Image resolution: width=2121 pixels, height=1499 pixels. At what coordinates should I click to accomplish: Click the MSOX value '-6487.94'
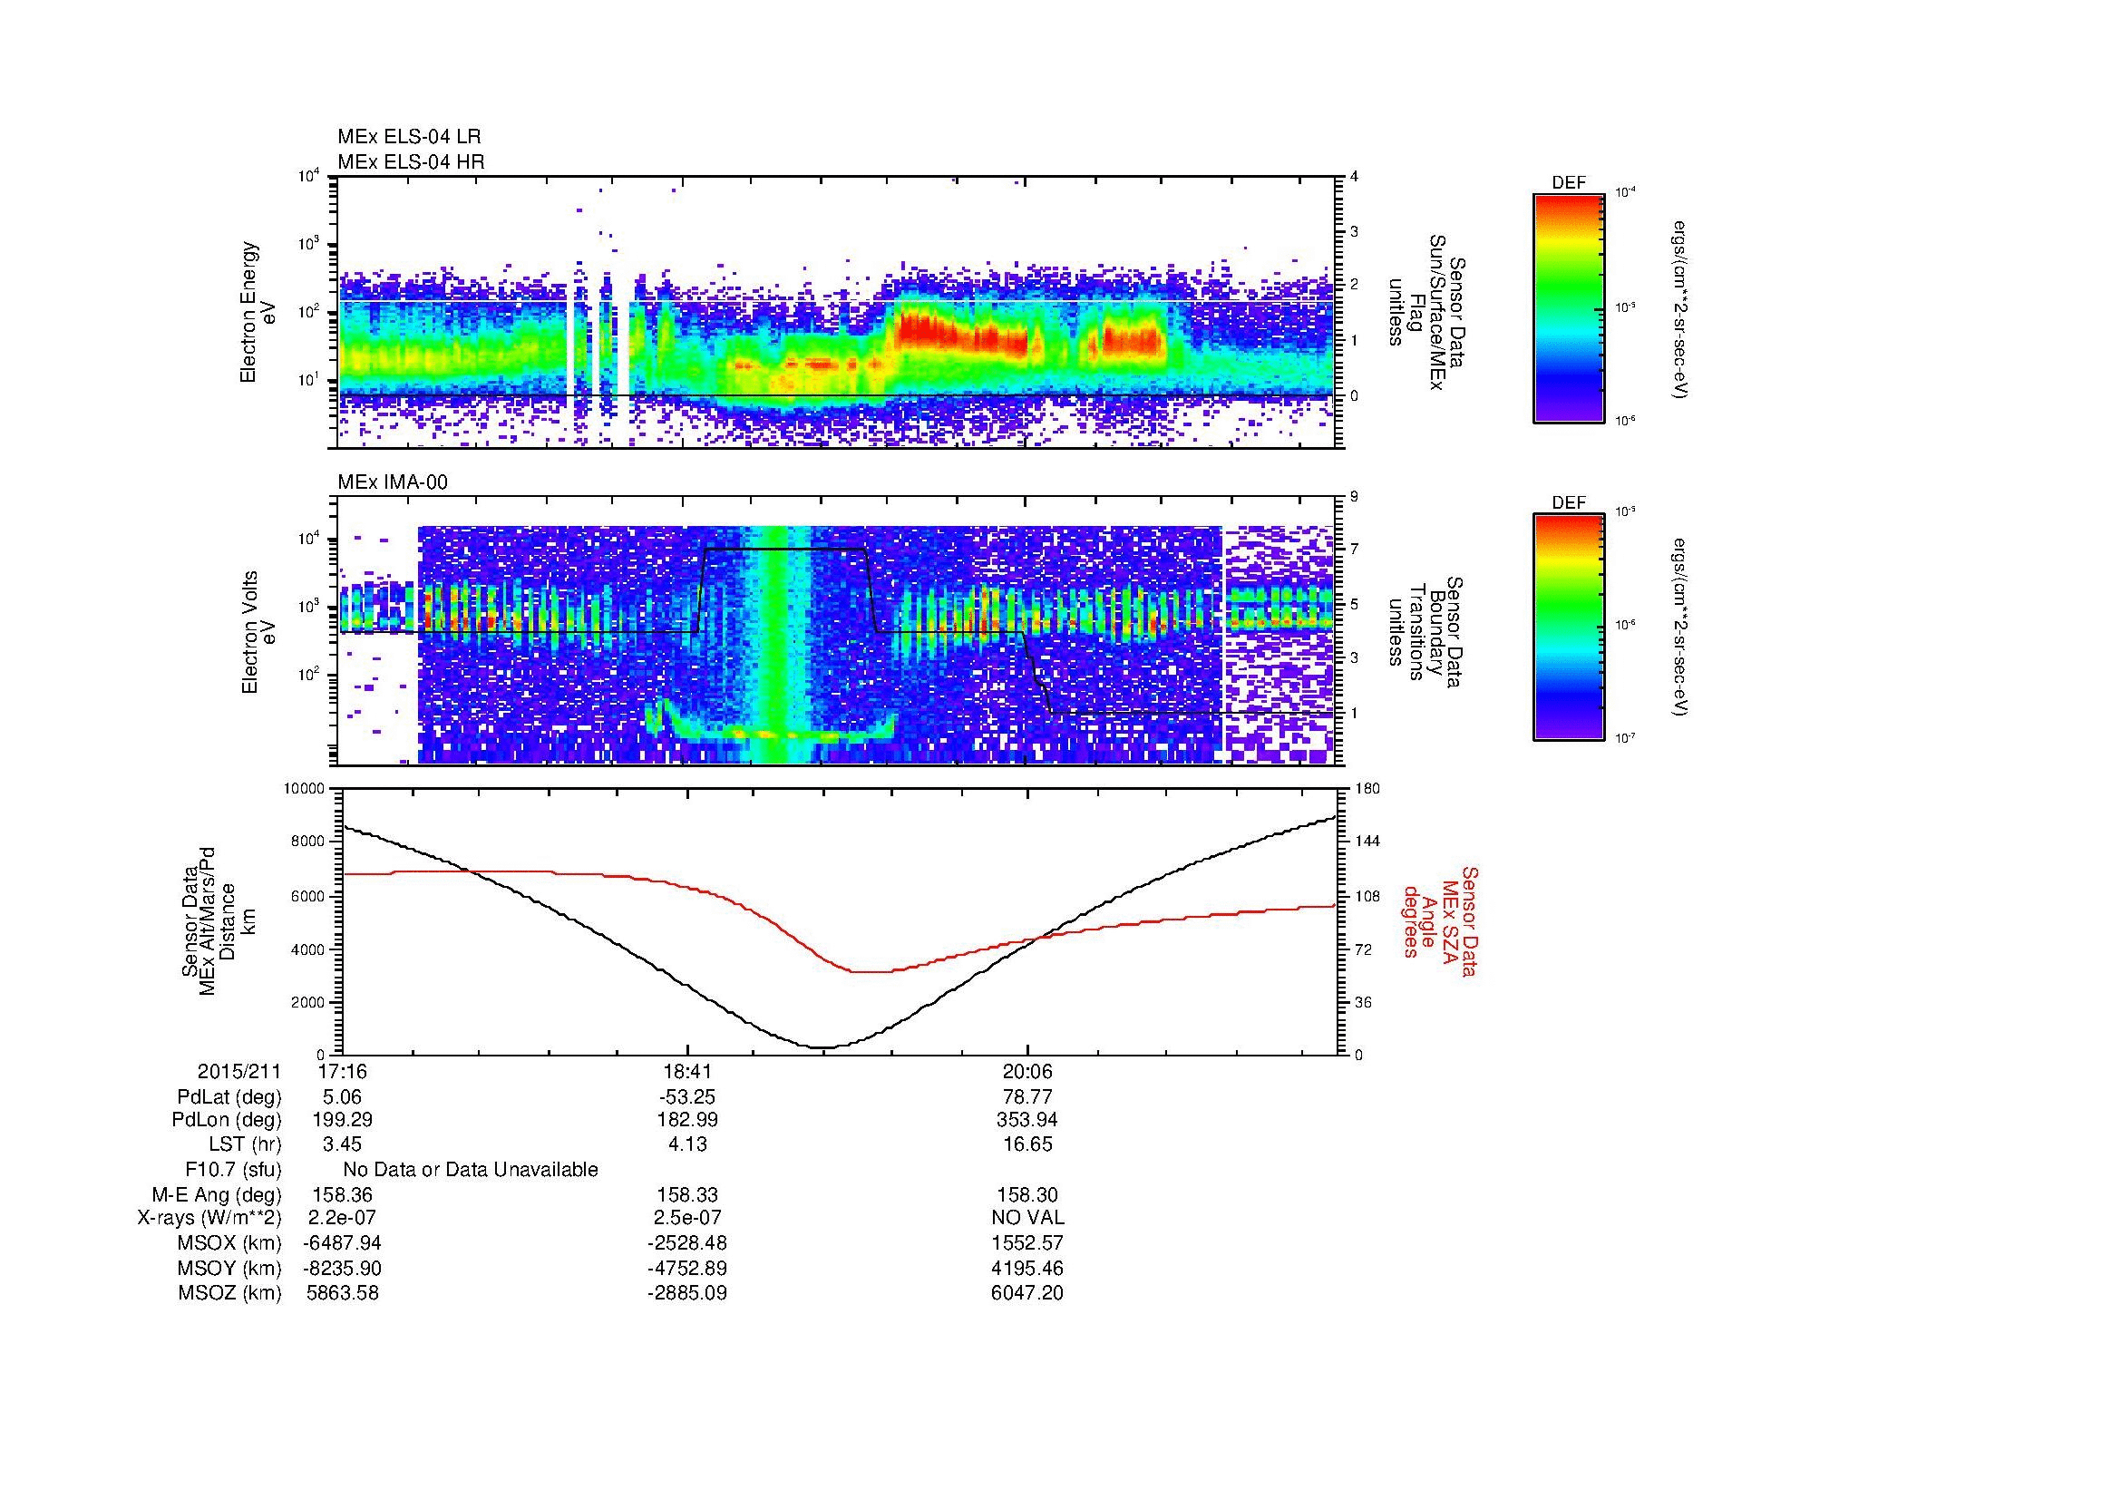point(342,1243)
